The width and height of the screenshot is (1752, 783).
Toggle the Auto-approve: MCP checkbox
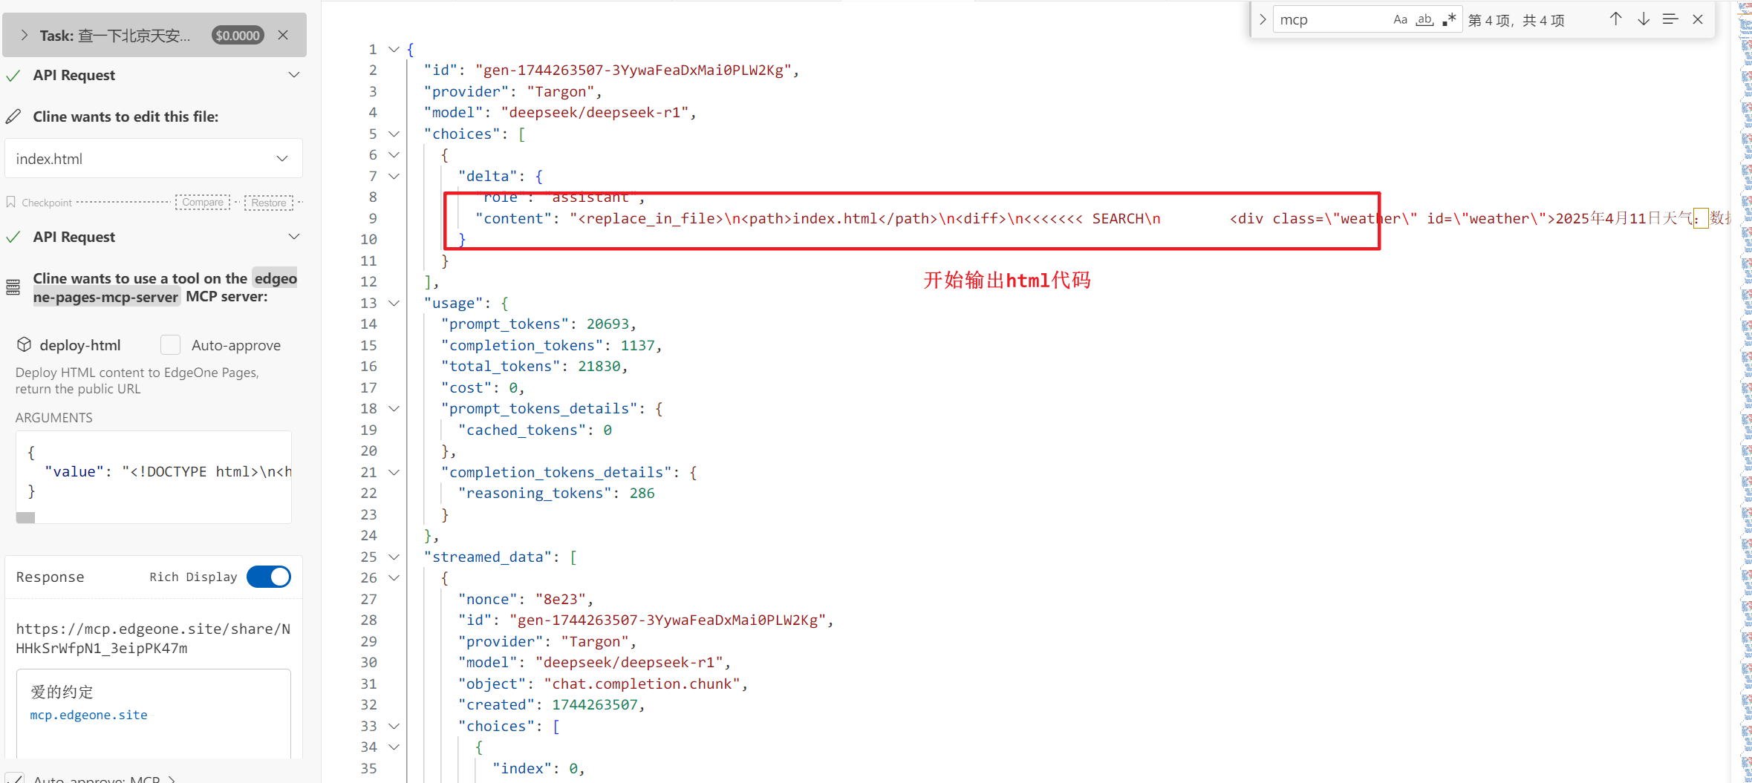pos(14,779)
